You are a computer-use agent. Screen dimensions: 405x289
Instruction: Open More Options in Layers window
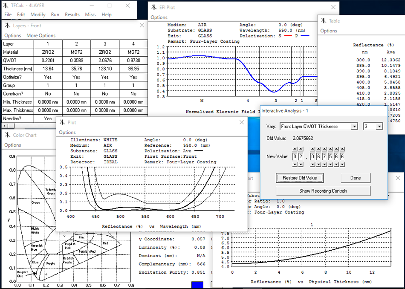(x=41, y=36)
